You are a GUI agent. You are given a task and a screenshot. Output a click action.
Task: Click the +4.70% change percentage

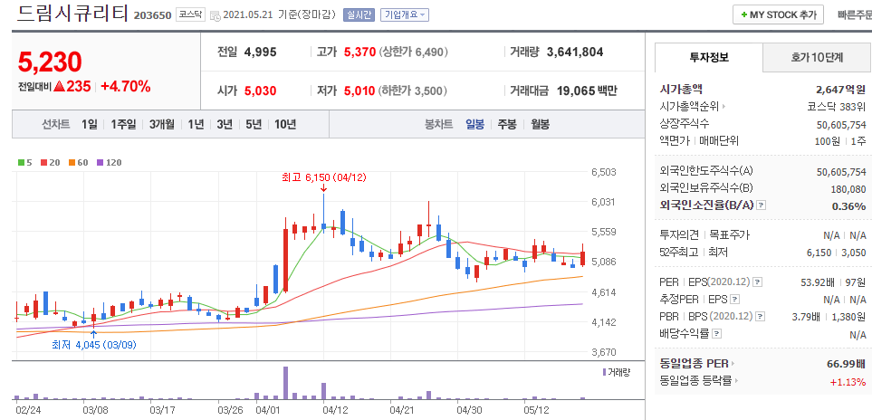pyautogui.click(x=126, y=87)
